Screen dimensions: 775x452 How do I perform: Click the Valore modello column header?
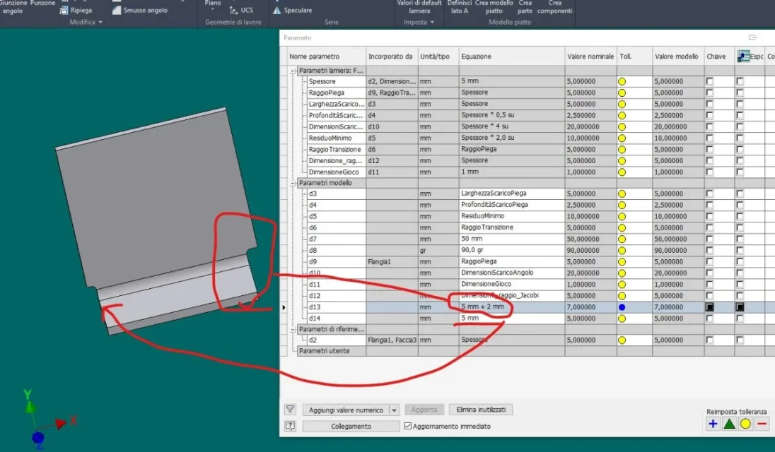coord(677,56)
